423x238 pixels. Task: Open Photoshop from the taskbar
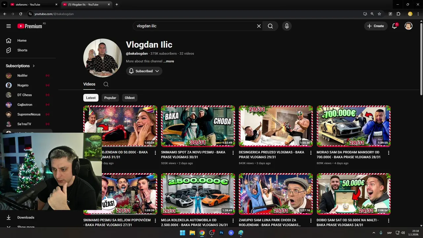[x=221, y=233]
